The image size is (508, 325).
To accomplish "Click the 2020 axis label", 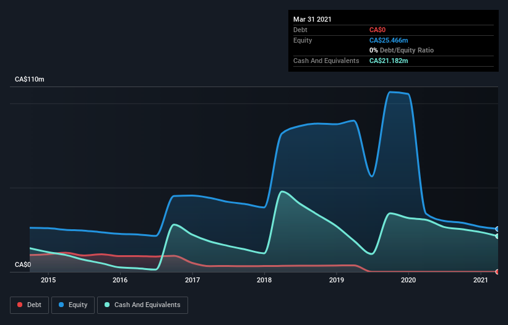I will [408, 280].
